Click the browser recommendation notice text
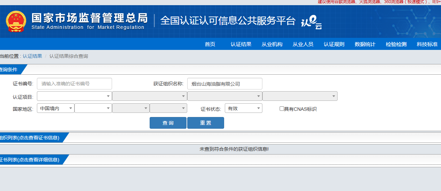The image size is (441, 191). tap(379, 2)
